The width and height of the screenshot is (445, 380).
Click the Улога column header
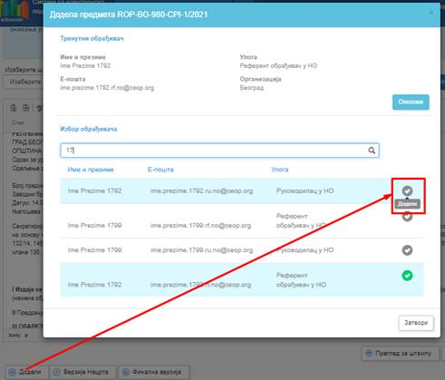tap(279, 170)
